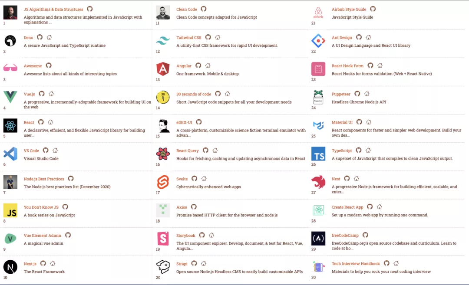Open GitHub icon for freeCodeCamp
469x285 pixels.
(x=365, y=235)
